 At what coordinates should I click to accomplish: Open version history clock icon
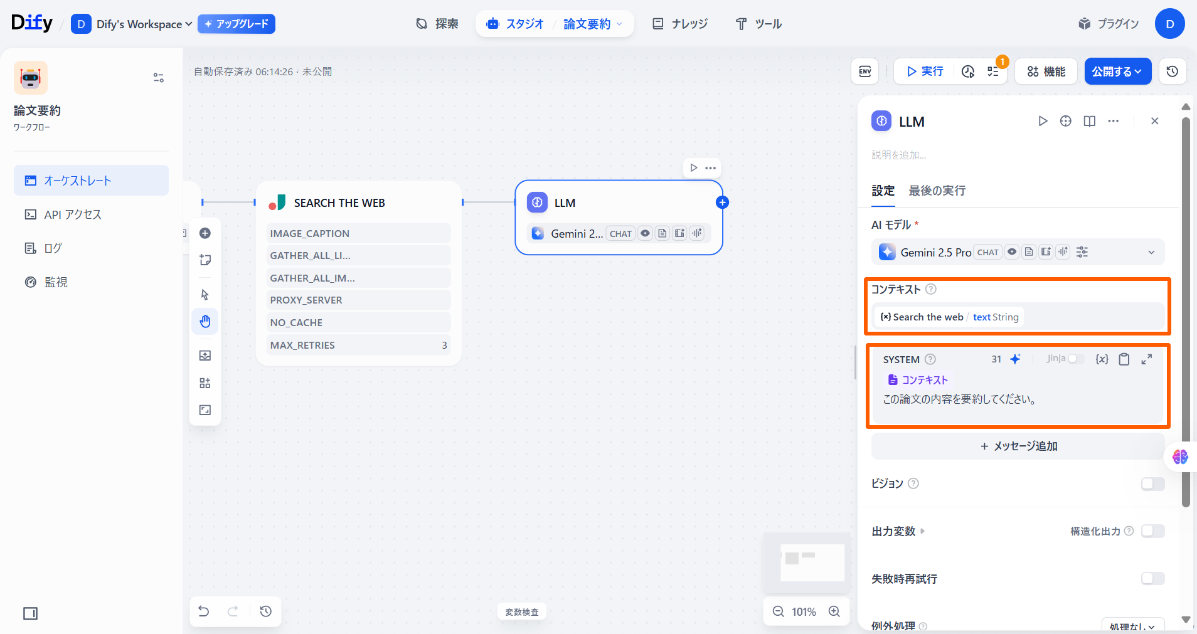[1172, 71]
